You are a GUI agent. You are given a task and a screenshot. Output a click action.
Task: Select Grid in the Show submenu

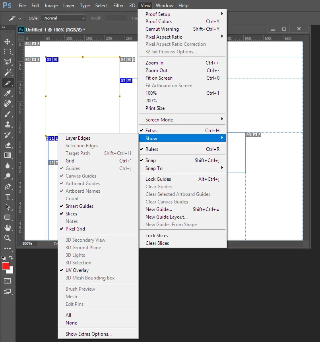(x=98, y=161)
